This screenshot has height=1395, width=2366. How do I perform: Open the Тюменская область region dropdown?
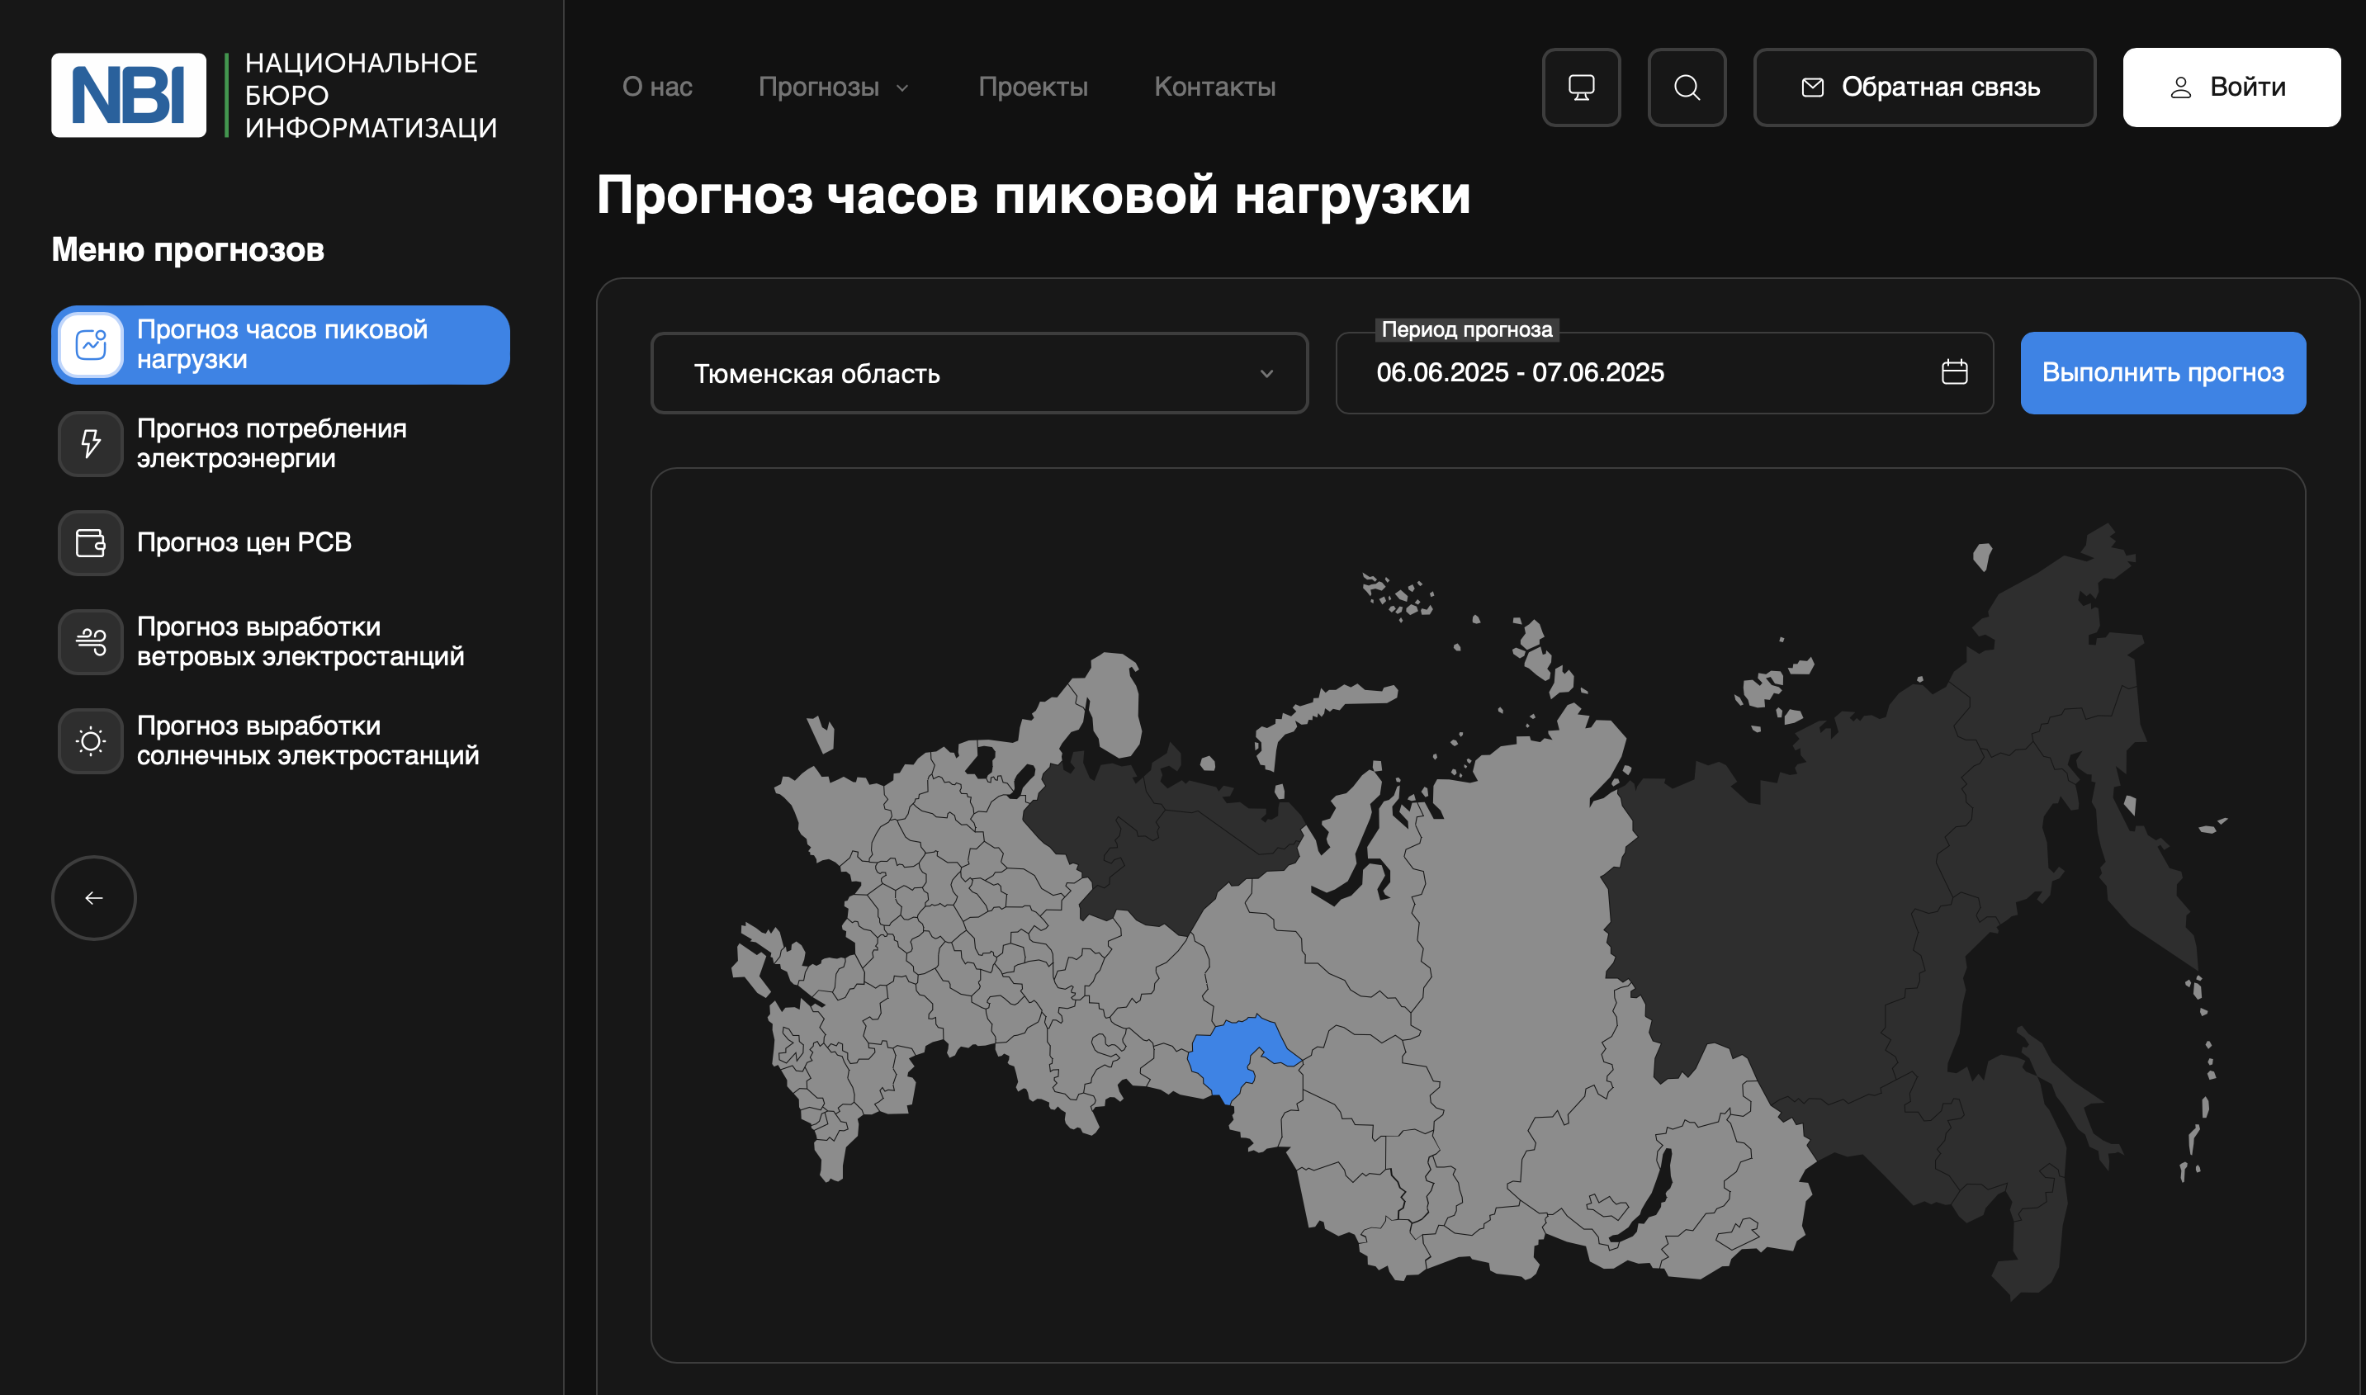977,373
